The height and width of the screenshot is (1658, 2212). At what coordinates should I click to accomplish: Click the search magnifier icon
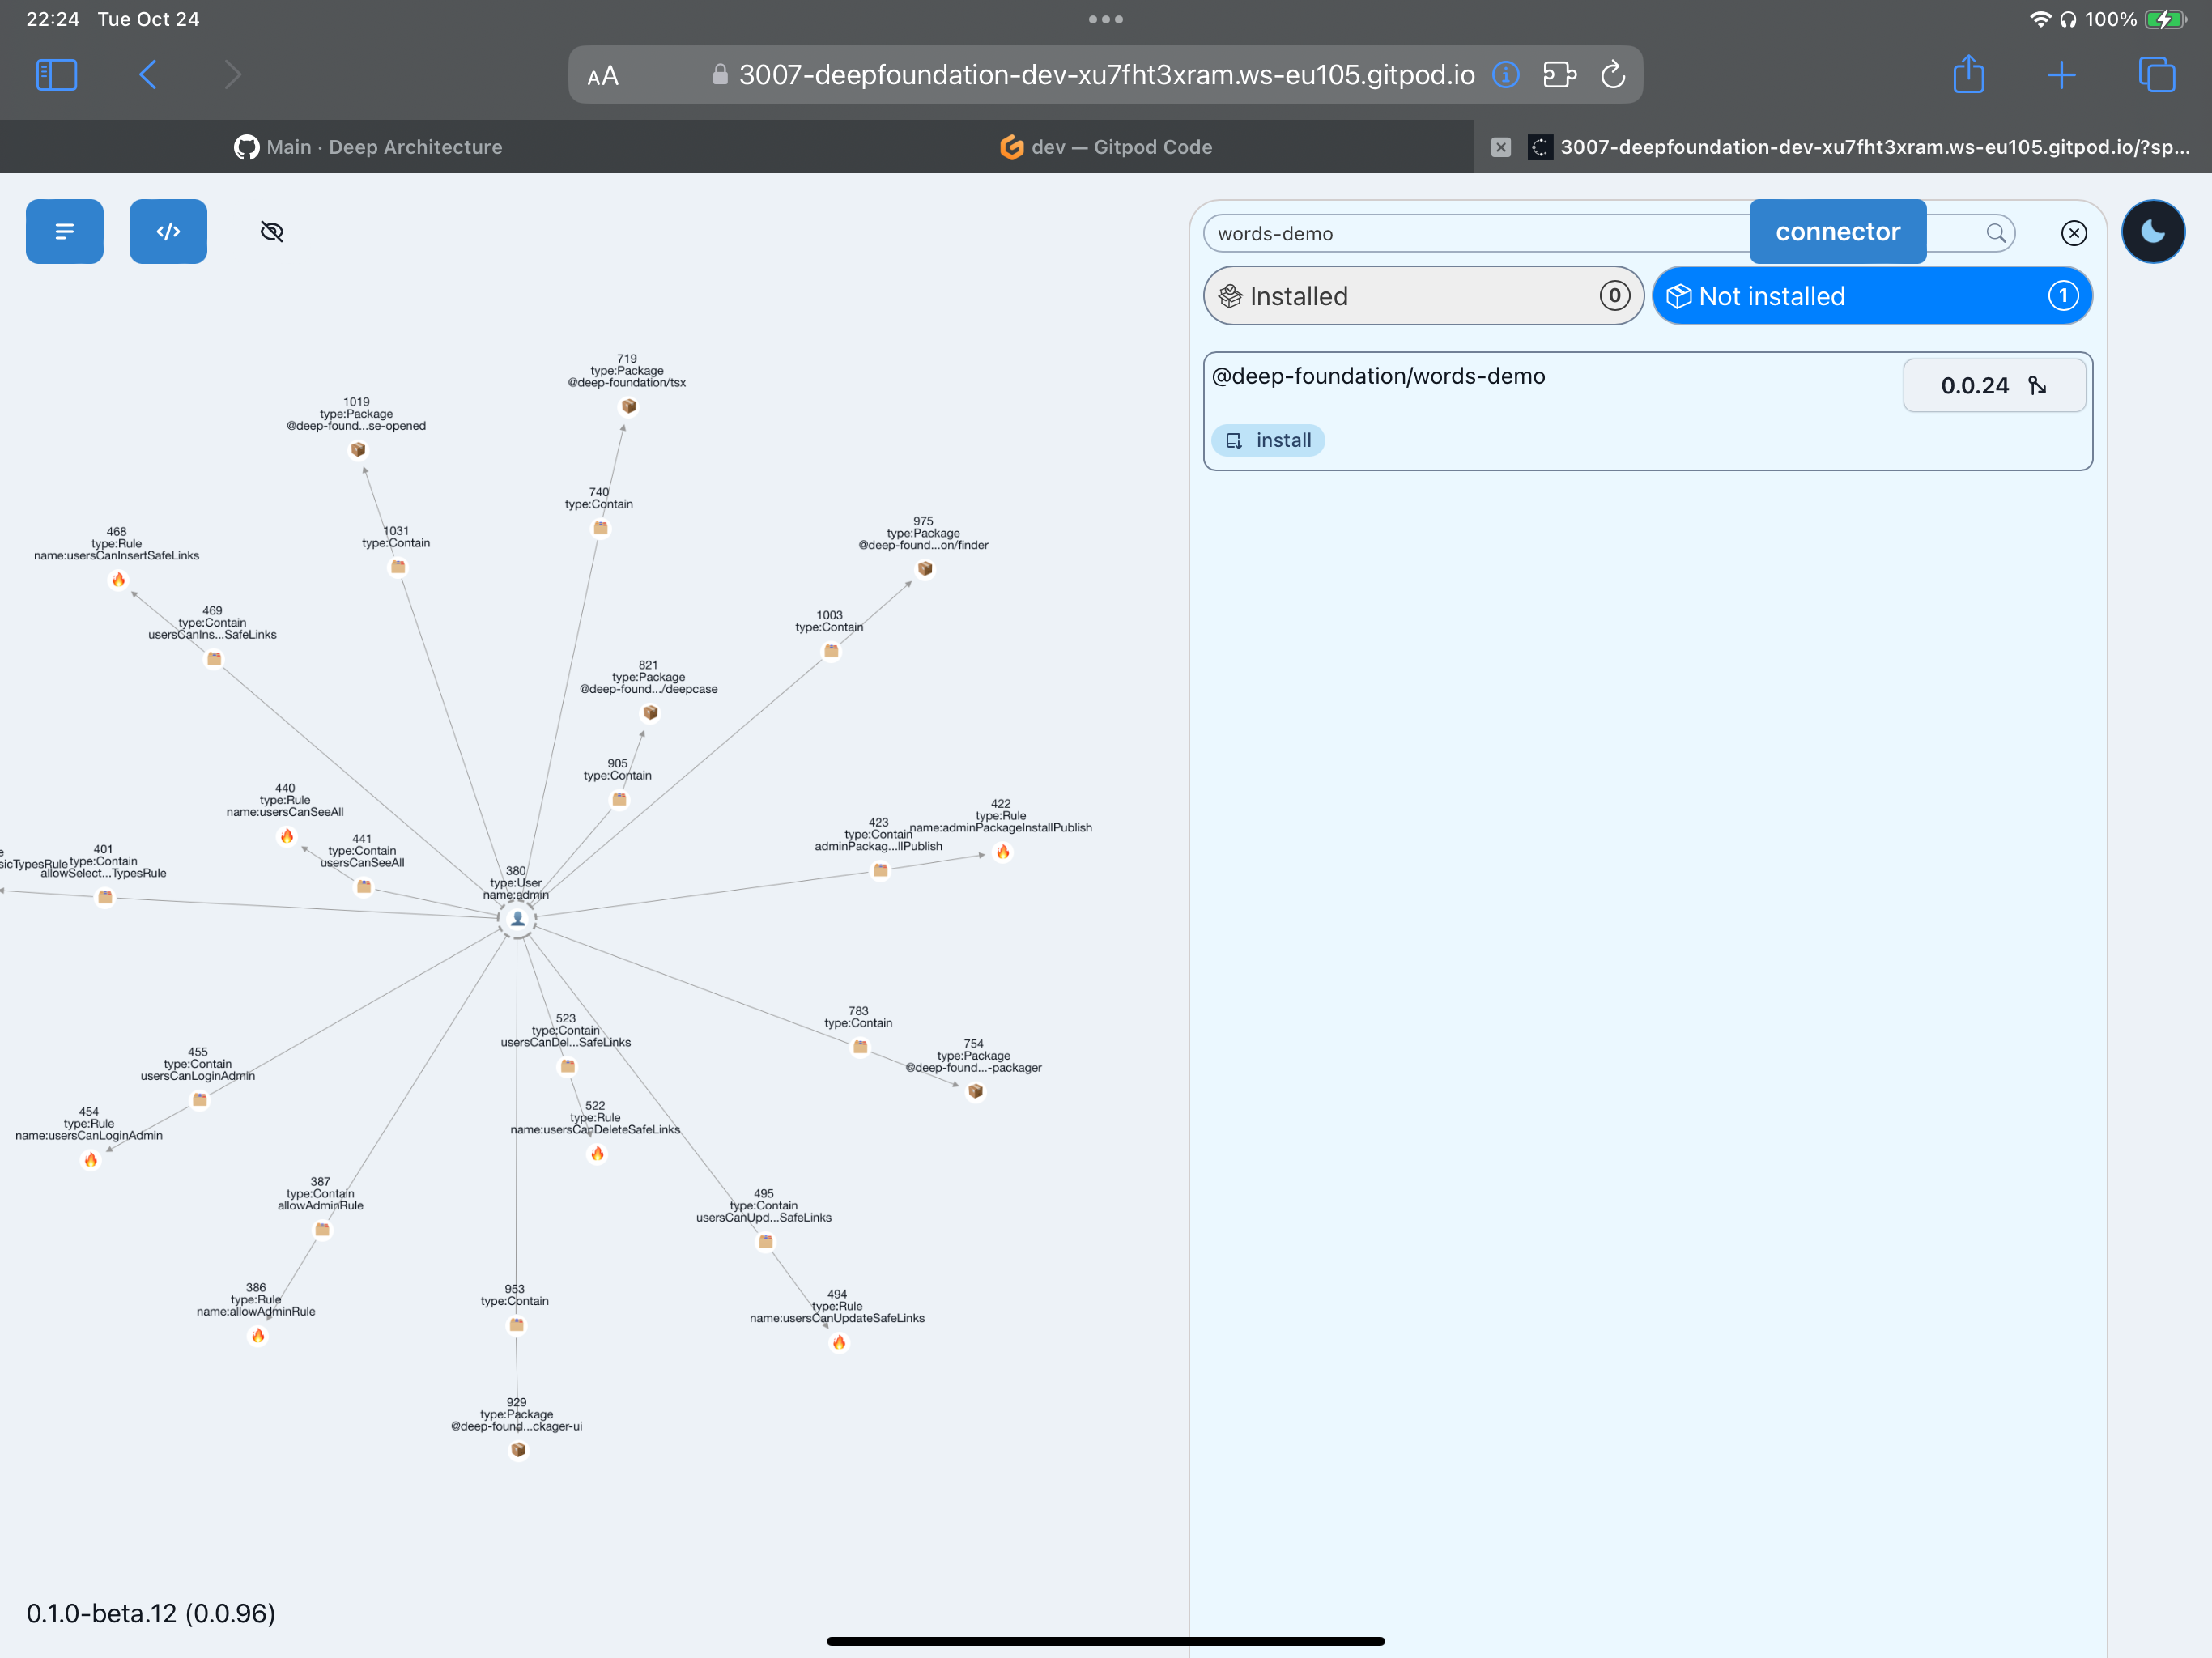click(x=1995, y=233)
